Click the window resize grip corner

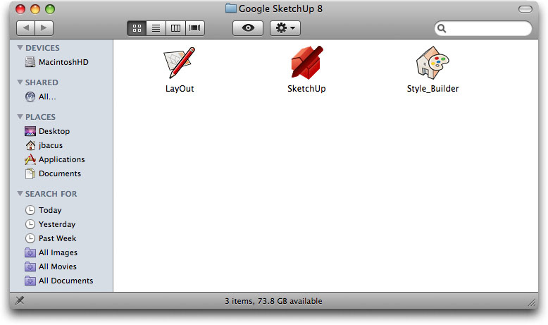point(532,302)
